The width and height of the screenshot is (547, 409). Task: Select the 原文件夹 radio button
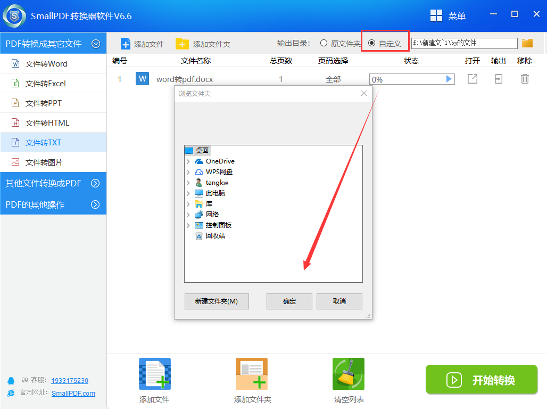[324, 43]
